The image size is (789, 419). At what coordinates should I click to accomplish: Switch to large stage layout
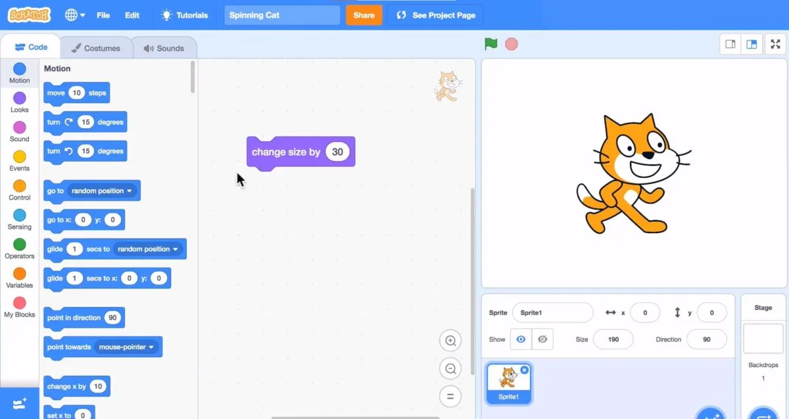752,44
